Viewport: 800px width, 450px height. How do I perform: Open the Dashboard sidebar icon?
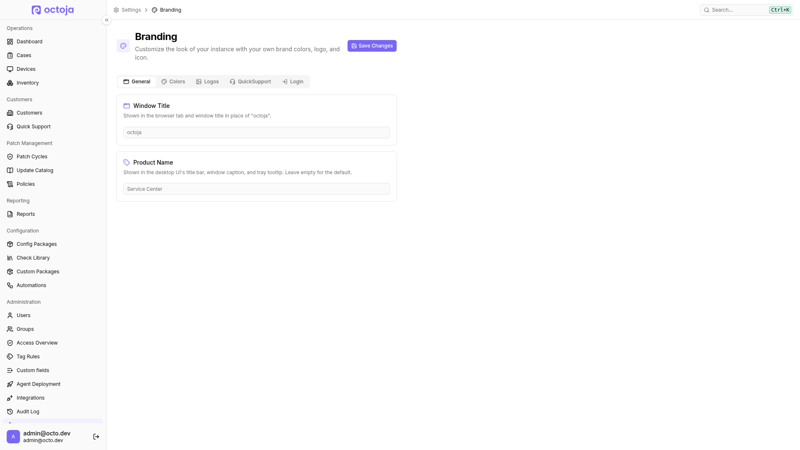pos(10,42)
